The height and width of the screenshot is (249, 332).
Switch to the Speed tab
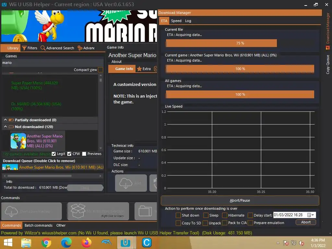pyautogui.click(x=176, y=21)
